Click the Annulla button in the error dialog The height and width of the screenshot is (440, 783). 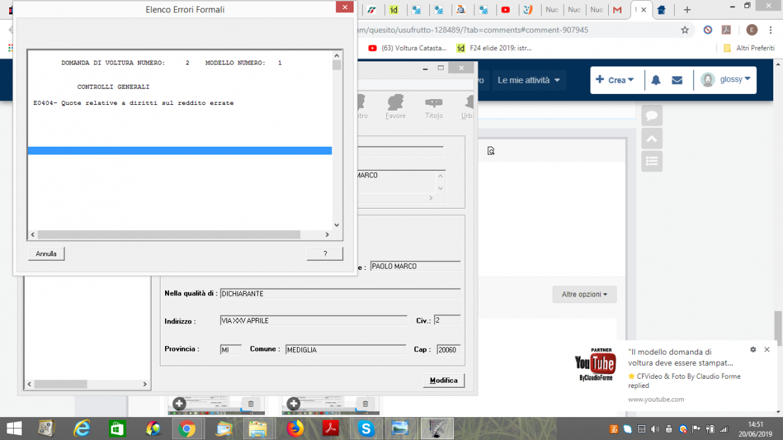[x=46, y=254]
